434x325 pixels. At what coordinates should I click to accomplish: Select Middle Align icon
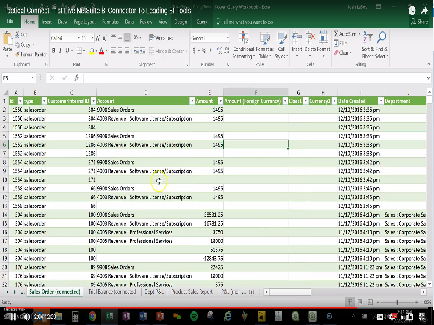(120, 37)
